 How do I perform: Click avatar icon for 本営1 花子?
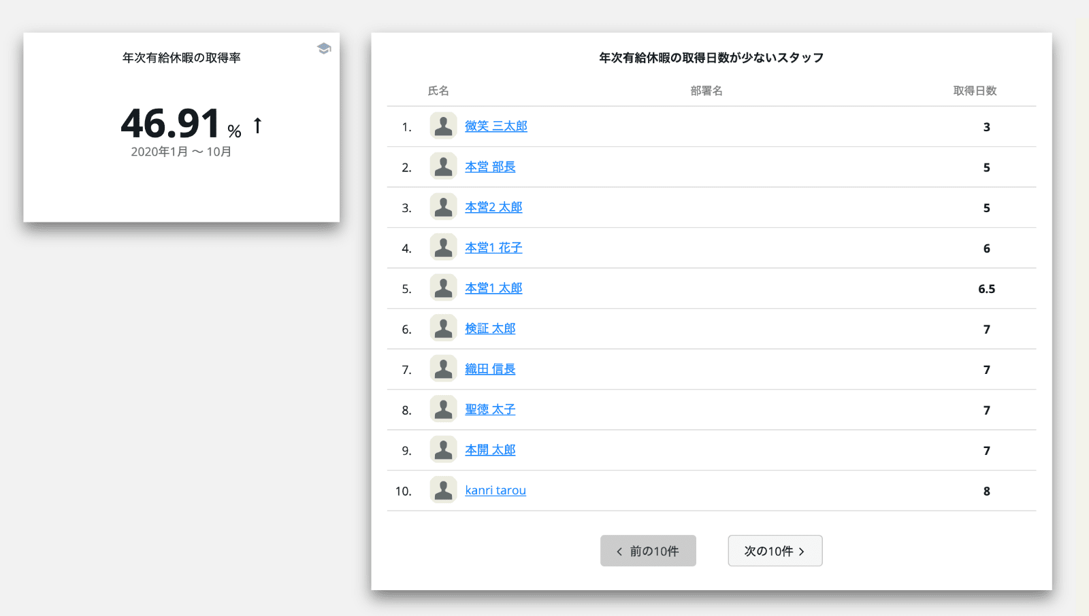[x=443, y=247]
